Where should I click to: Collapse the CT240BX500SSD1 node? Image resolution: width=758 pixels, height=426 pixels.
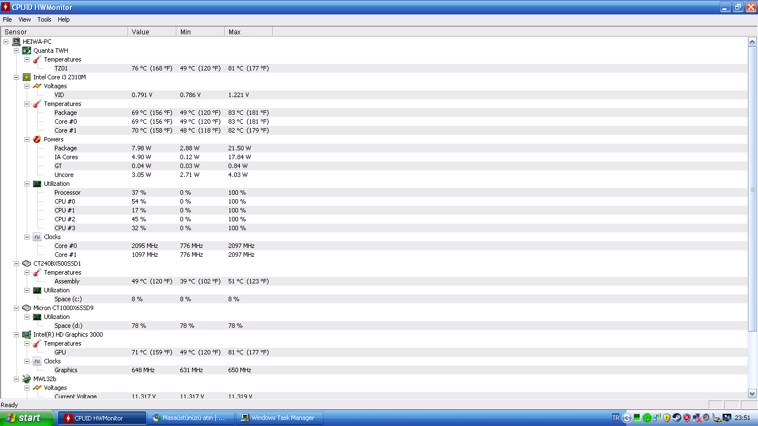tap(17, 263)
